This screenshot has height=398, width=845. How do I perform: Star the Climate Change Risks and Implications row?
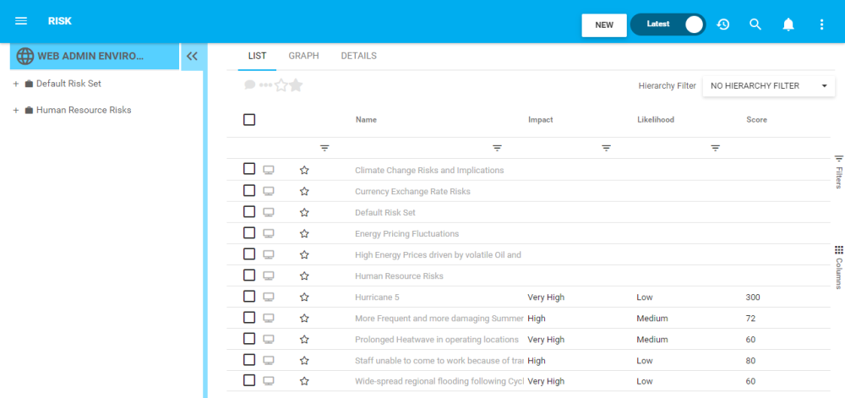pos(304,170)
